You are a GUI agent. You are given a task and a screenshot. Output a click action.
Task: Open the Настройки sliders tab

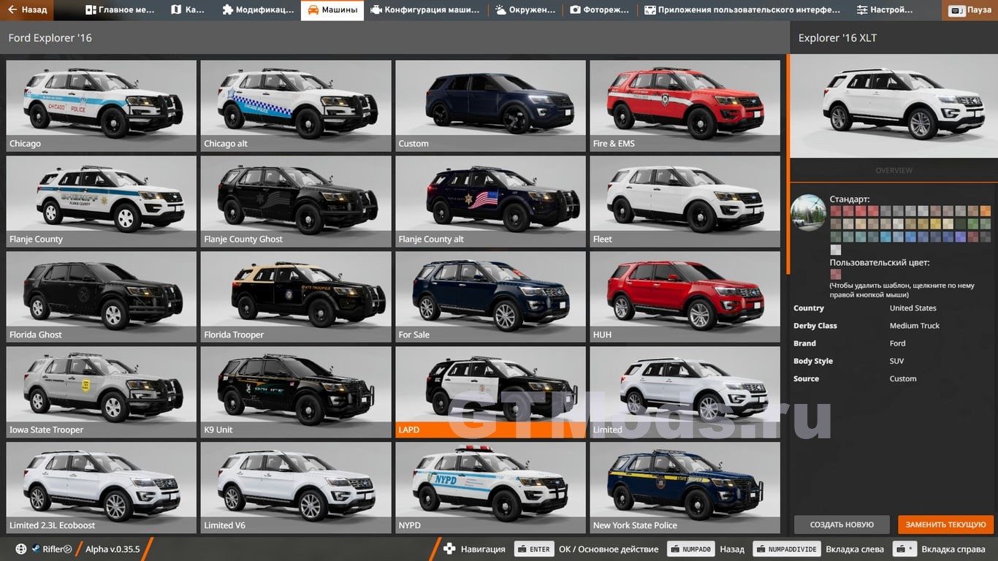point(885,10)
